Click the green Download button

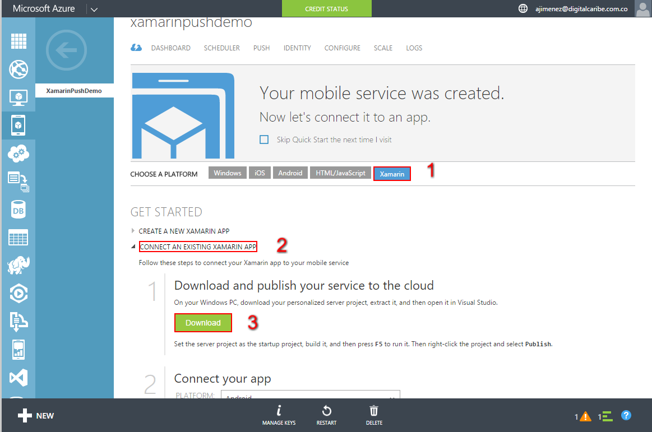pos(203,323)
